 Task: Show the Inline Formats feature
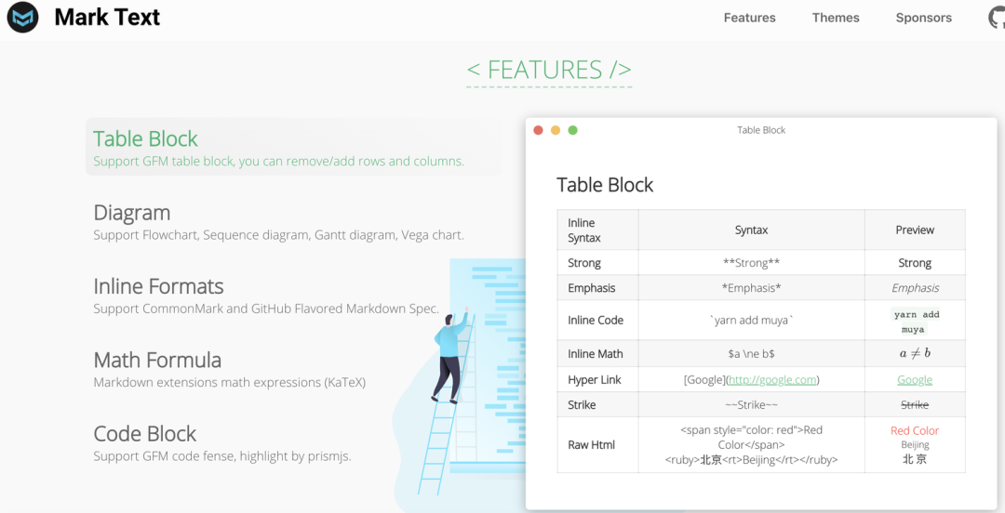[158, 286]
